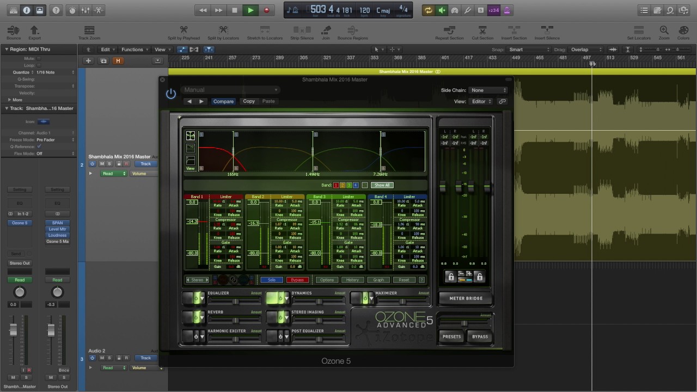Open the Mixer faders icon
This screenshot has width=697, height=392.
(85, 10)
